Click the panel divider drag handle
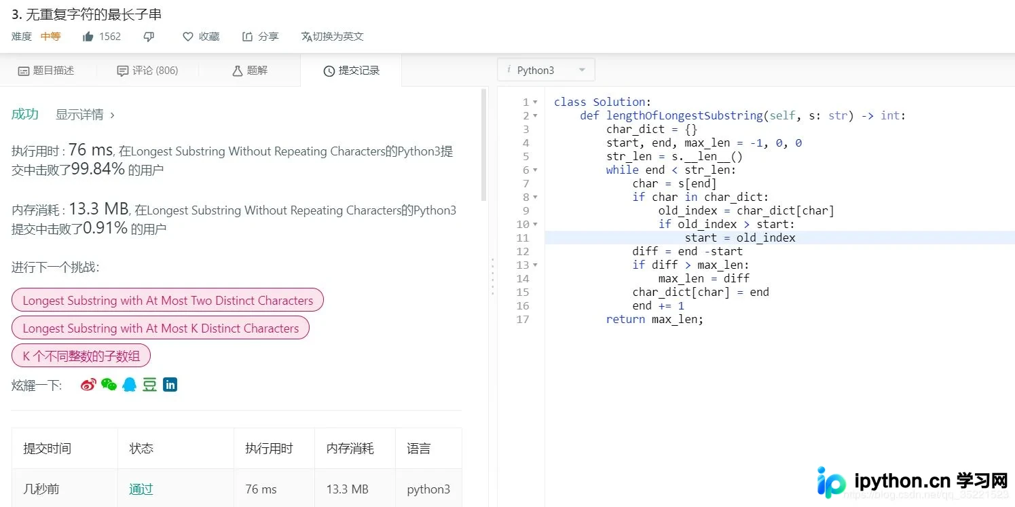The width and height of the screenshot is (1015, 507). click(x=493, y=276)
